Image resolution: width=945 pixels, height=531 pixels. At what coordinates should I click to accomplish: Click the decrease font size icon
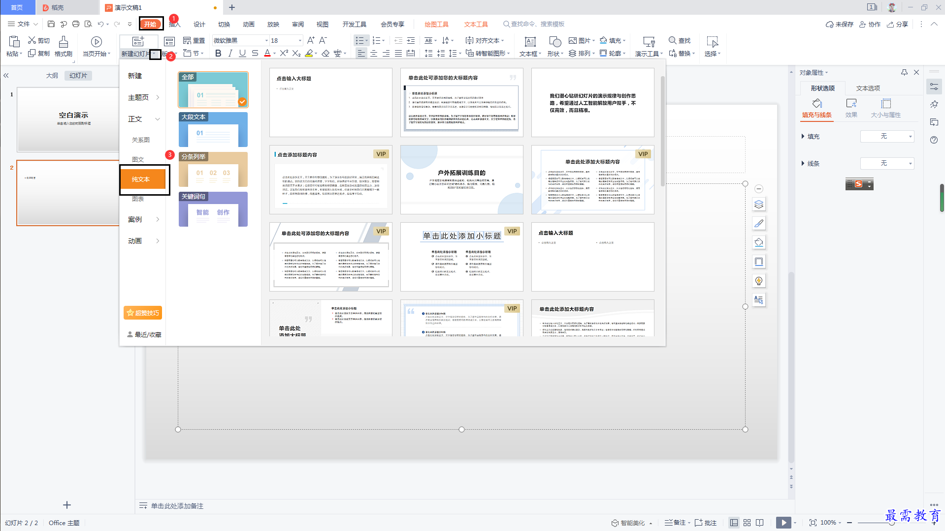(323, 40)
